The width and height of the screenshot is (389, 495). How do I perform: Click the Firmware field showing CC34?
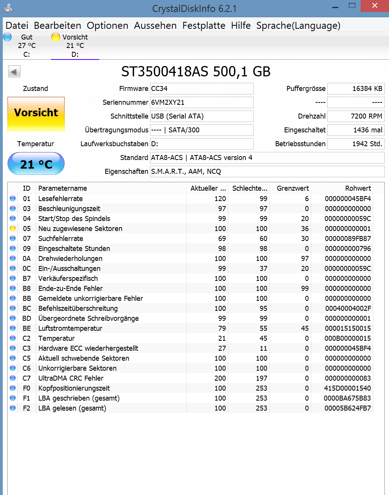(x=202, y=89)
